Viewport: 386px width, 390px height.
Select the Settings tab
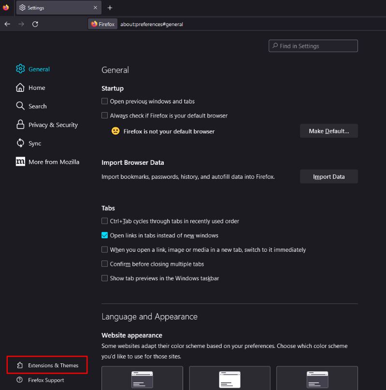pos(58,8)
